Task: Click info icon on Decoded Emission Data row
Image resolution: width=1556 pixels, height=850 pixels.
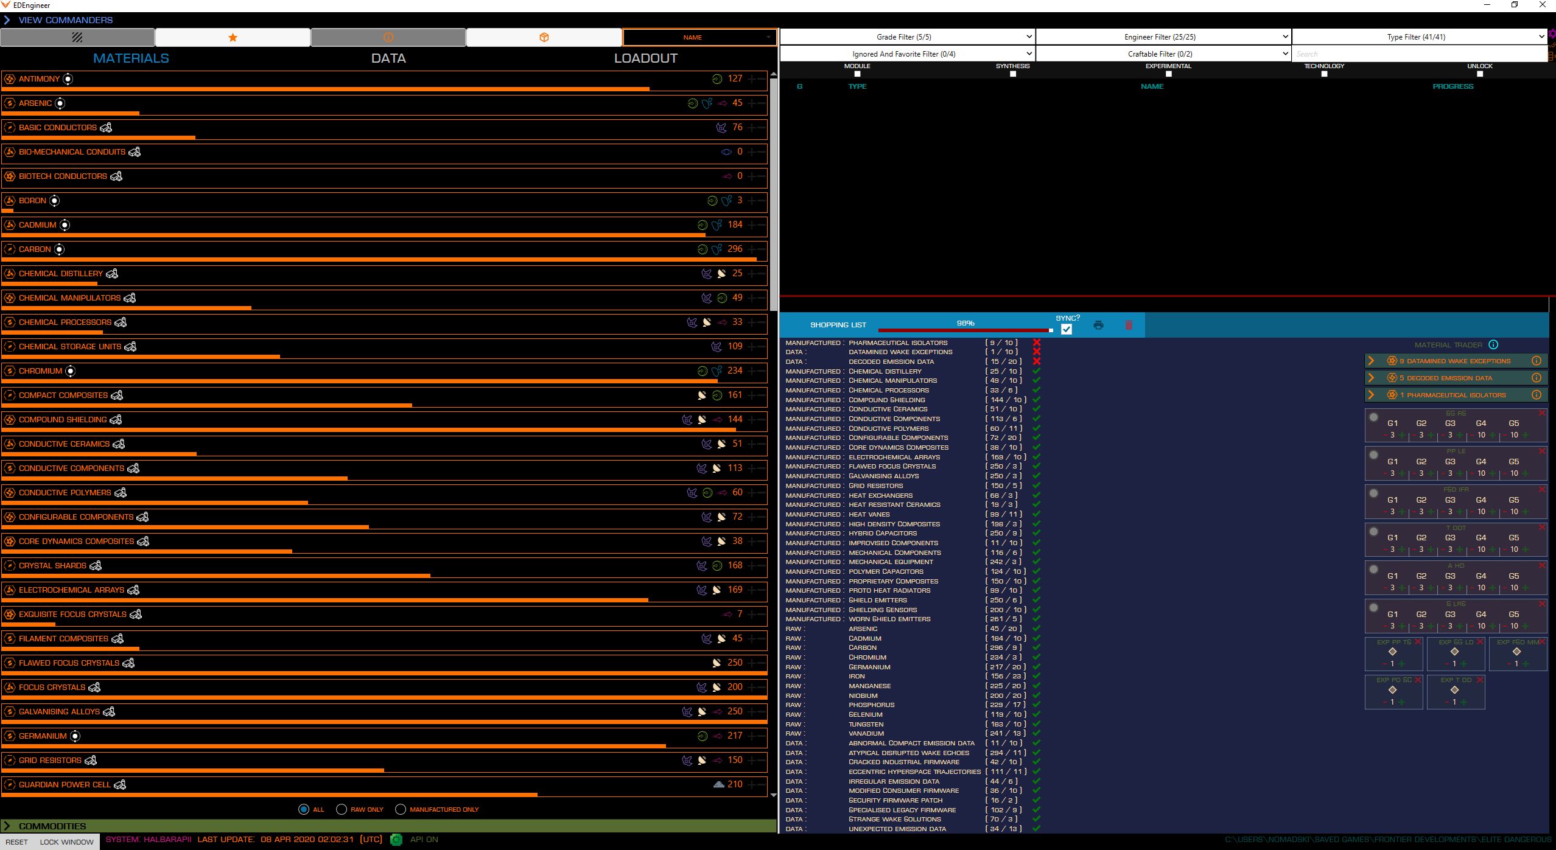Action: coord(1537,378)
